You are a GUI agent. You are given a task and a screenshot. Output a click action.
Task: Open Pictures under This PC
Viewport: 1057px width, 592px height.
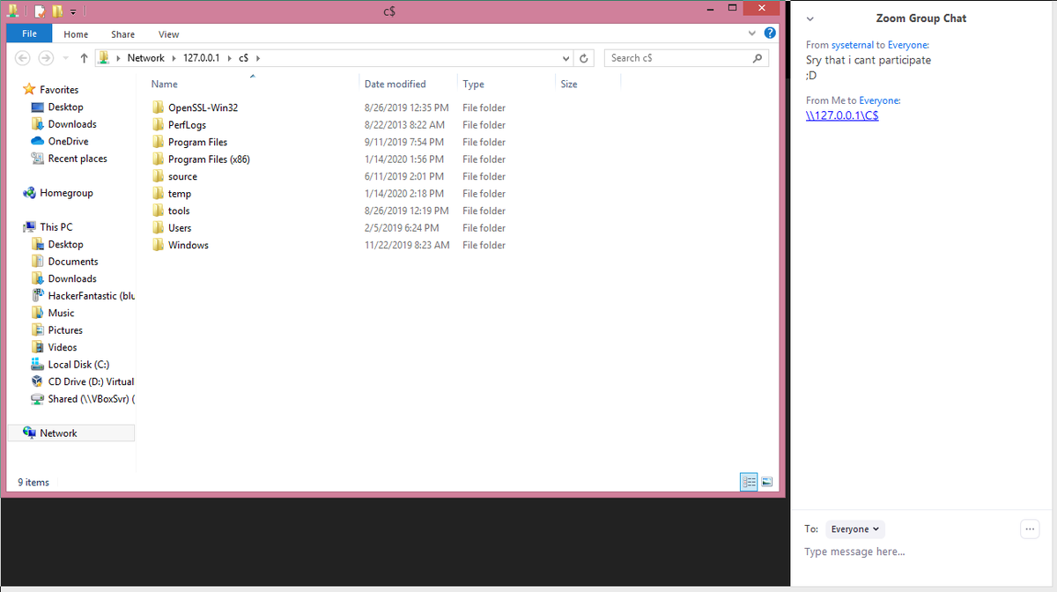57,330
